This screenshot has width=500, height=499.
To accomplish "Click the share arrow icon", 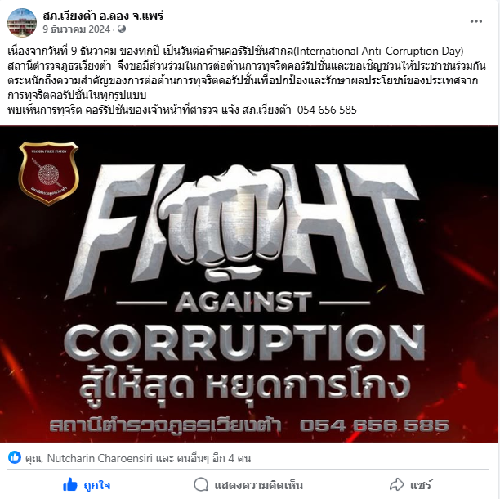I will [x=397, y=484].
